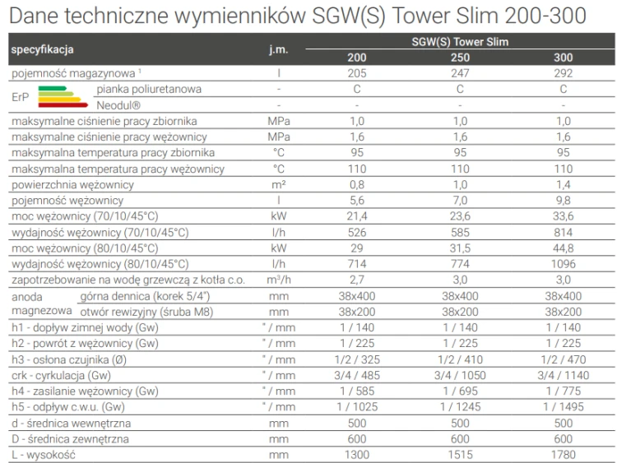Select the '300' model column header
617x463 pixels.
[563, 58]
